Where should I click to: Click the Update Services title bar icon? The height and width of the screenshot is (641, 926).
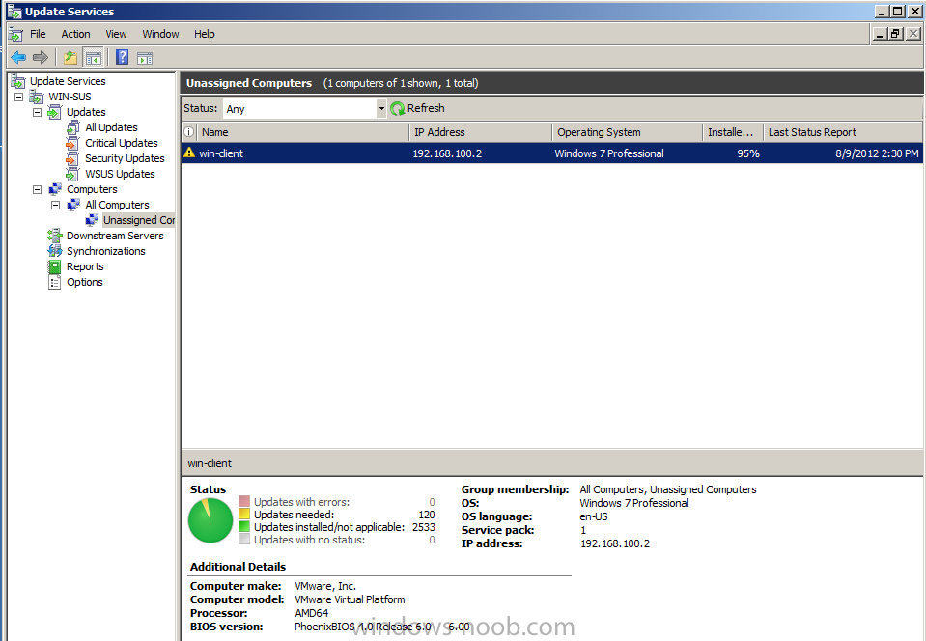tap(14, 12)
